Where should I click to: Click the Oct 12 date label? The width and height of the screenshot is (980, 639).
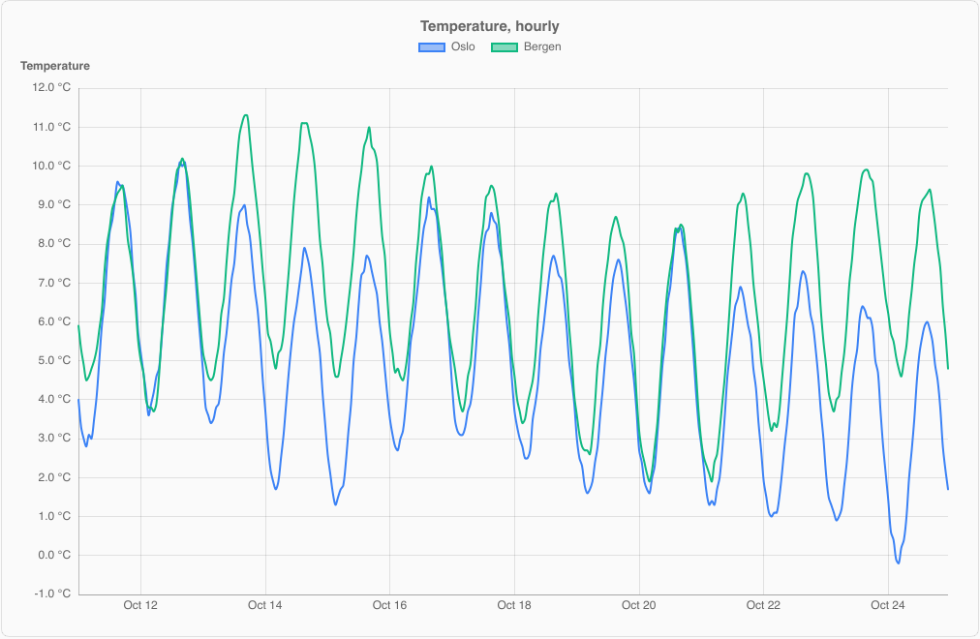140,605
